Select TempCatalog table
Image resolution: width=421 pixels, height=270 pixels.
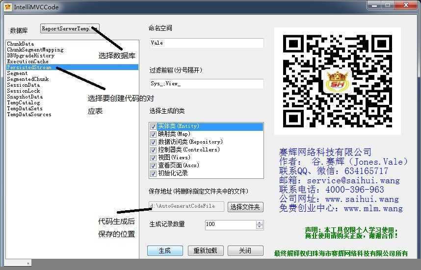click(24, 103)
